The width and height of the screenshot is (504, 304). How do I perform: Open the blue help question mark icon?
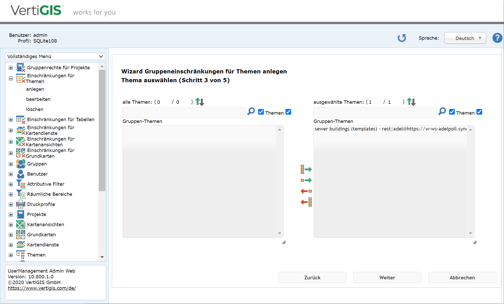click(x=497, y=38)
